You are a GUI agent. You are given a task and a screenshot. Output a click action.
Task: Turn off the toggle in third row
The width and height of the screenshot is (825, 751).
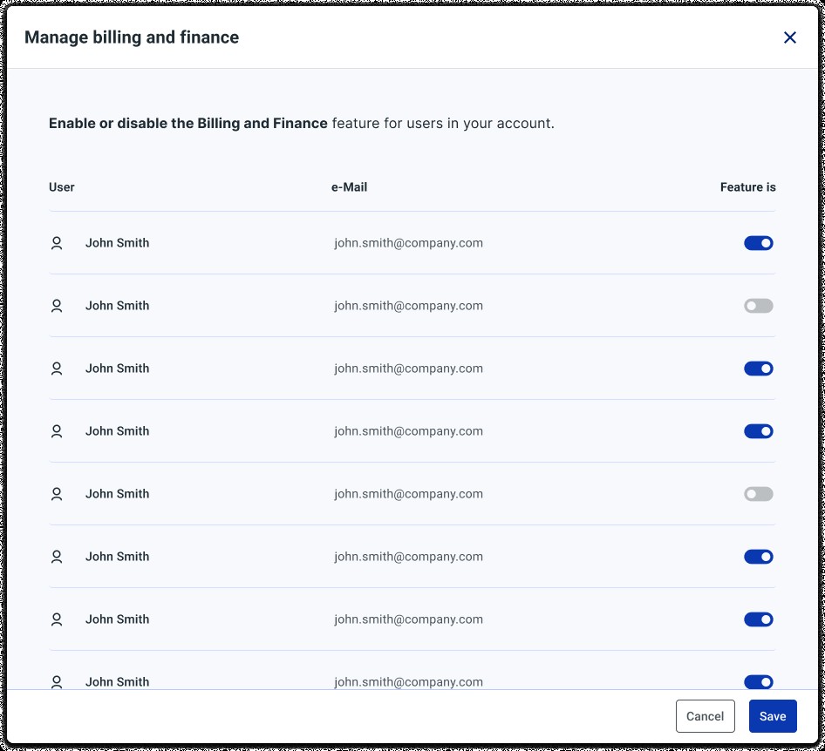point(758,369)
